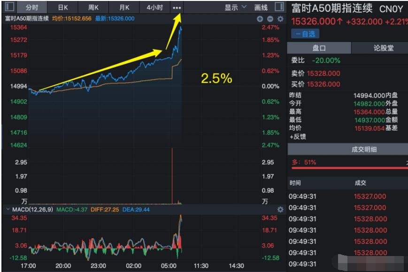Click the MACD:-4.37 value
408x272 pixels.
(x=72, y=210)
